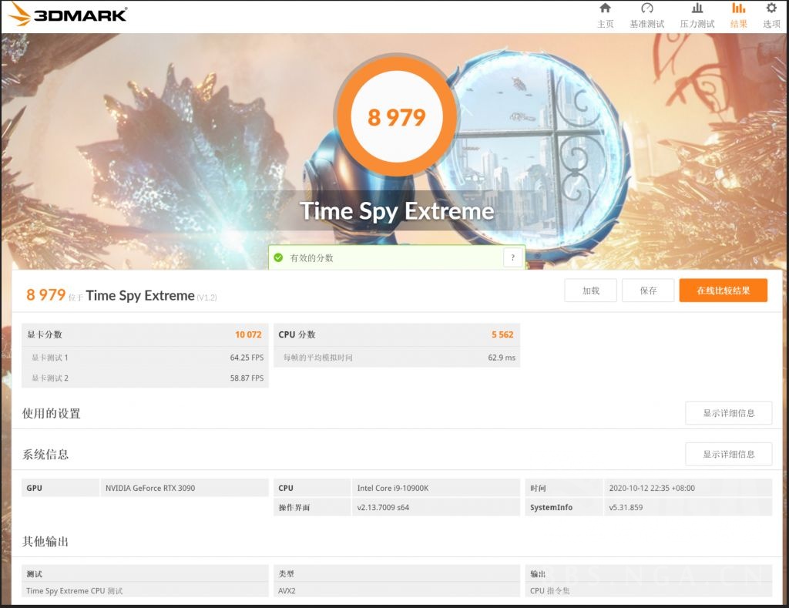Click the 每帧的平均模拟时间 label
Image resolution: width=789 pixels, height=608 pixels.
(x=317, y=358)
